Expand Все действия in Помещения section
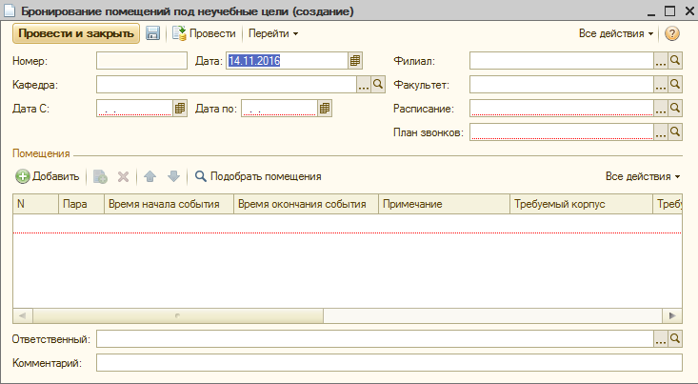This screenshot has width=698, height=384. click(x=643, y=176)
